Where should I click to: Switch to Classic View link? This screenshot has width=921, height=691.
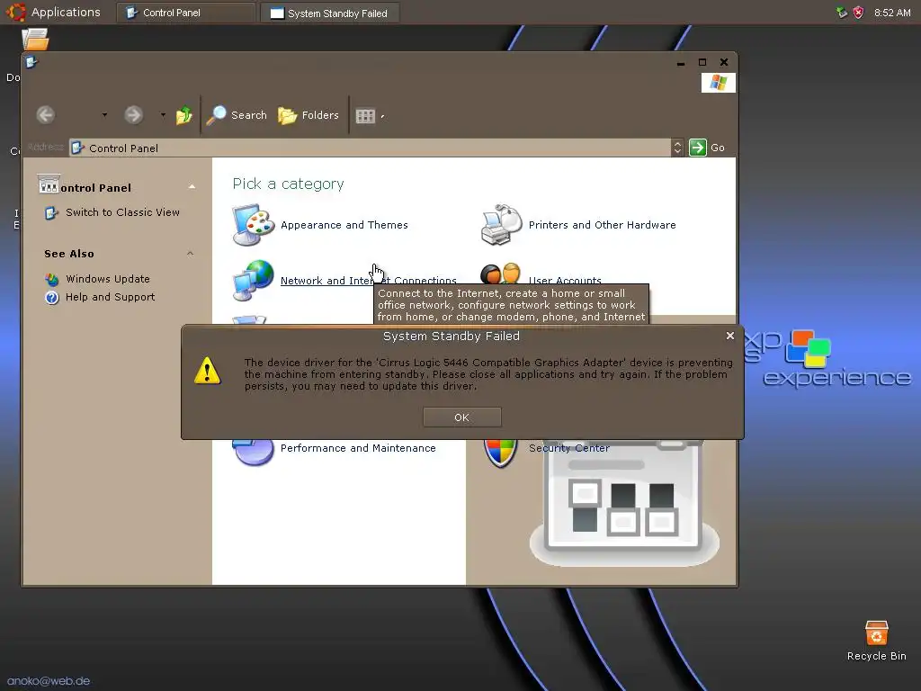(122, 212)
